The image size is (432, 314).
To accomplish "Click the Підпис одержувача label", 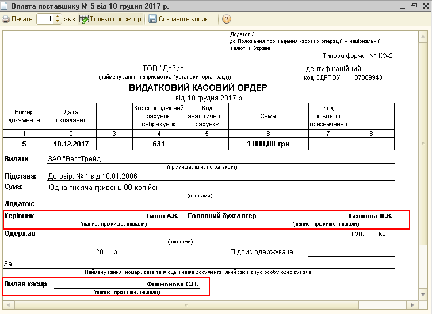I will 262,252.
